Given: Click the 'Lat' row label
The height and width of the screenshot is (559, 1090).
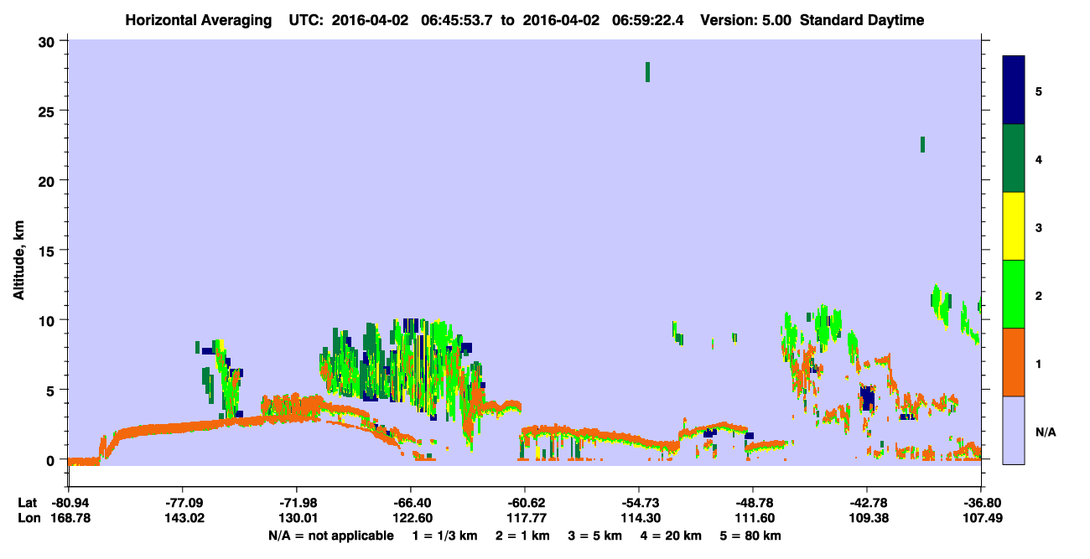Looking at the screenshot, I should [x=27, y=503].
